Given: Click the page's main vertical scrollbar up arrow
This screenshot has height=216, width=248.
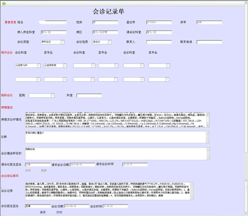Looking at the screenshot, I should [246, 3].
